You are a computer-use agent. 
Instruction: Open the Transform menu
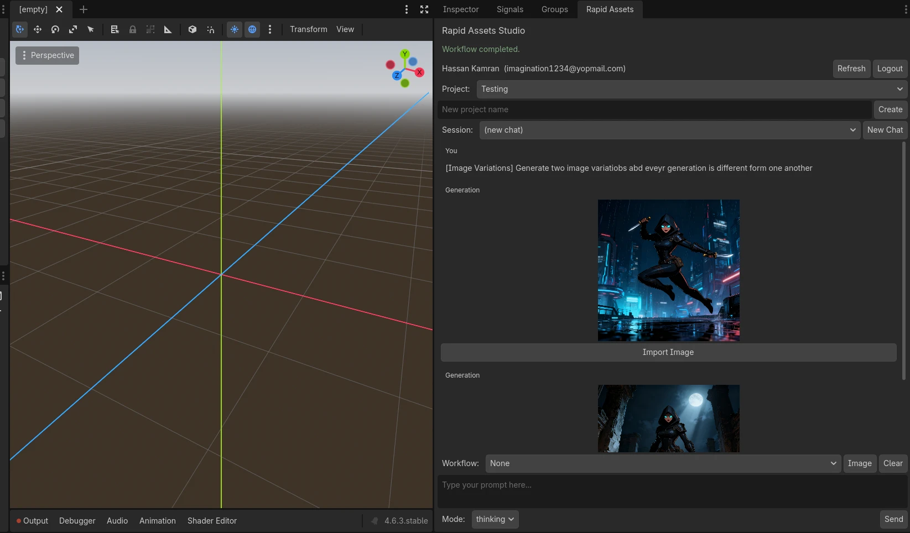[x=309, y=29]
